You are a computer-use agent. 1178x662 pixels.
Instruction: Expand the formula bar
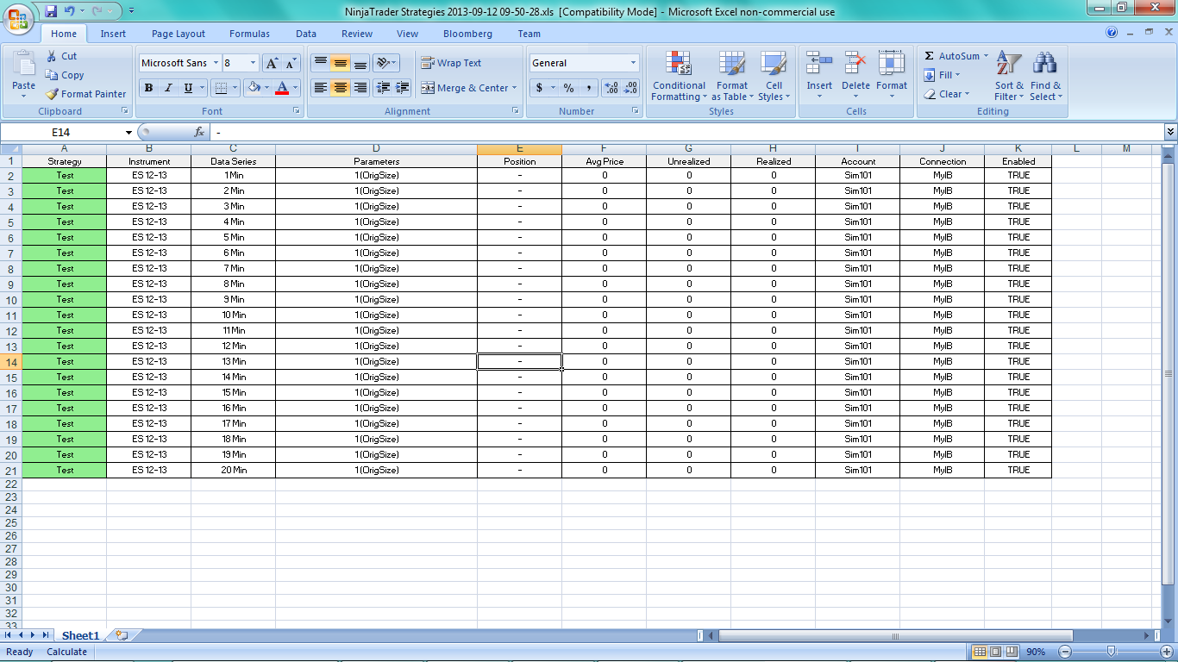point(1170,132)
